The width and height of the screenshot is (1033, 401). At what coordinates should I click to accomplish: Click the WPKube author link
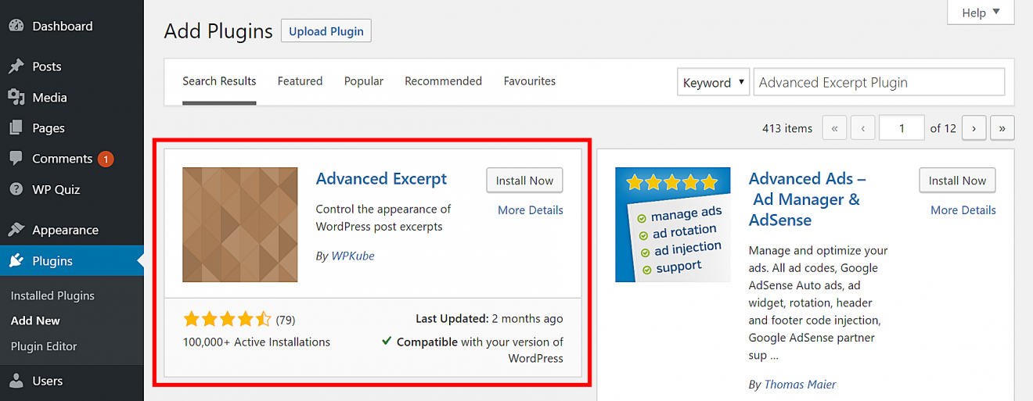(353, 256)
